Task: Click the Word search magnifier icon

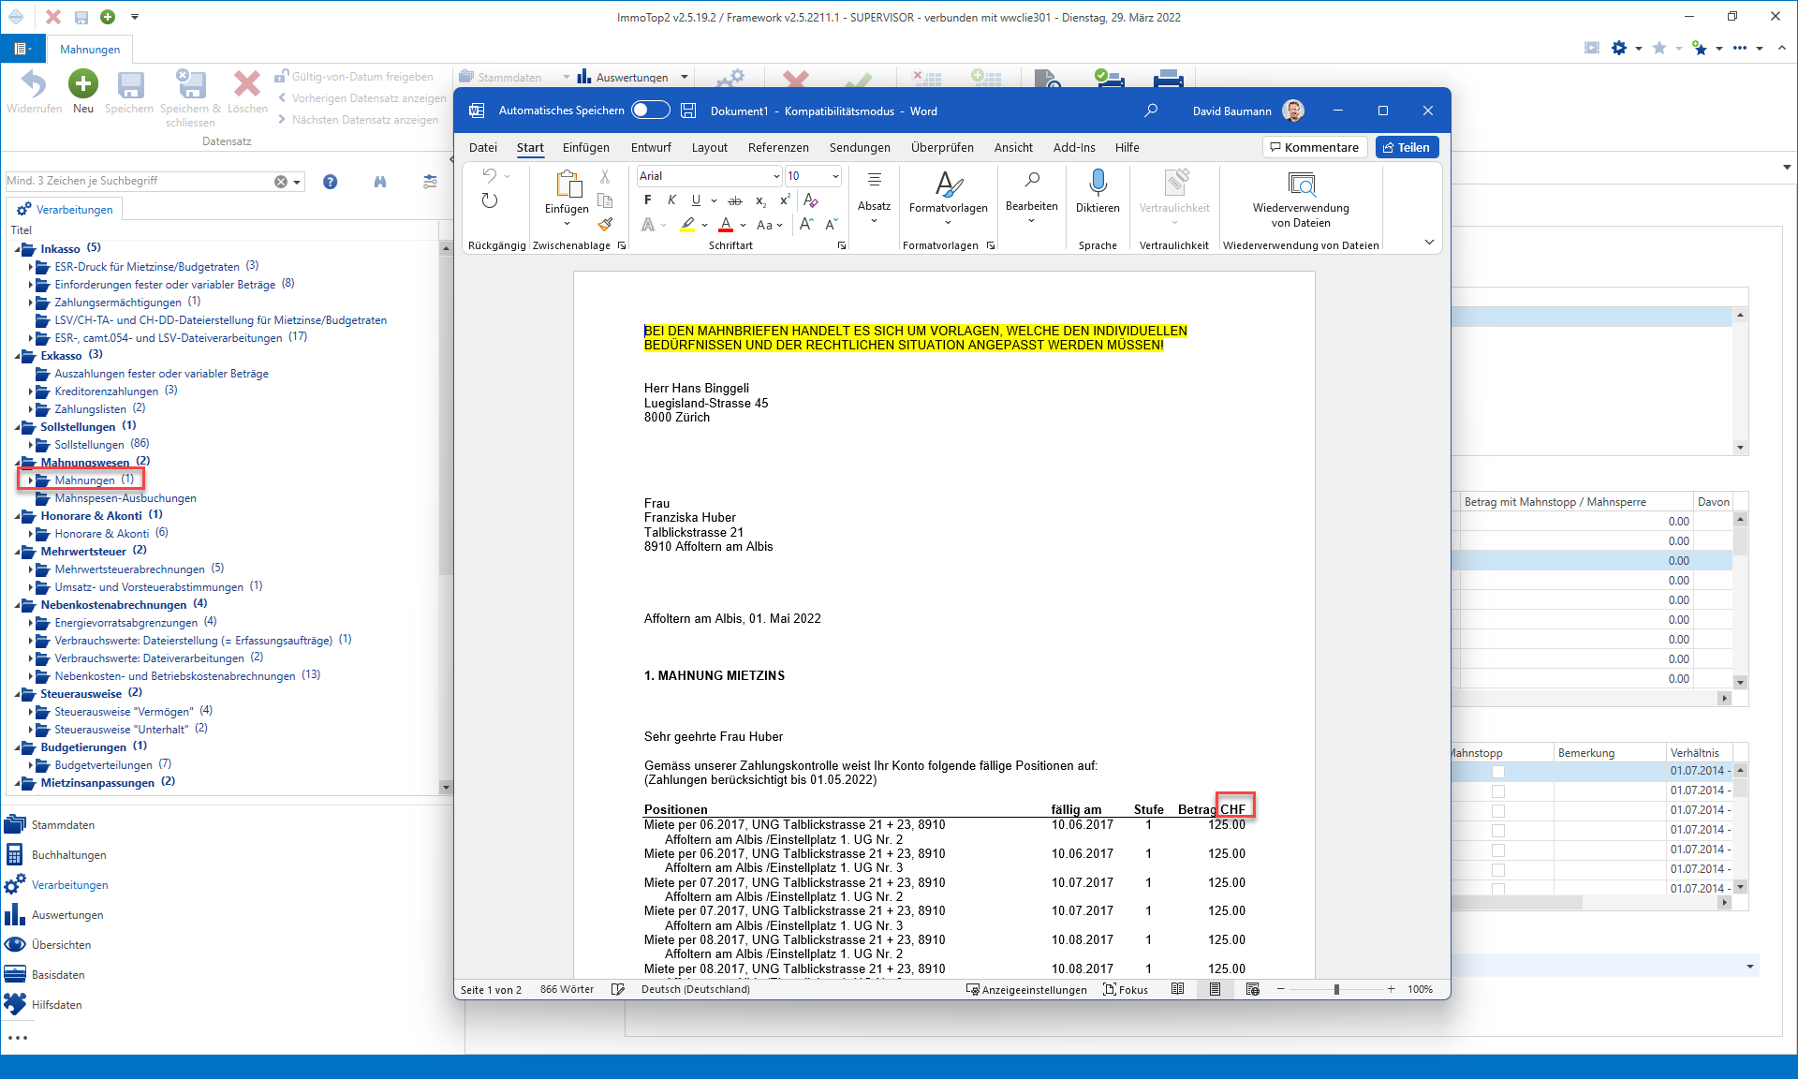Action: (1151, 111)
